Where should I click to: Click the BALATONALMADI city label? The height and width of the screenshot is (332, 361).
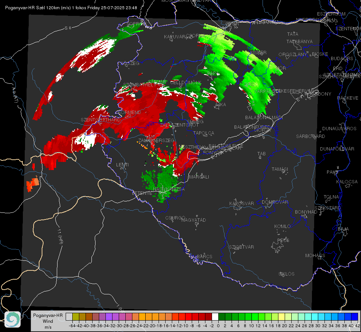coord(264,118)
